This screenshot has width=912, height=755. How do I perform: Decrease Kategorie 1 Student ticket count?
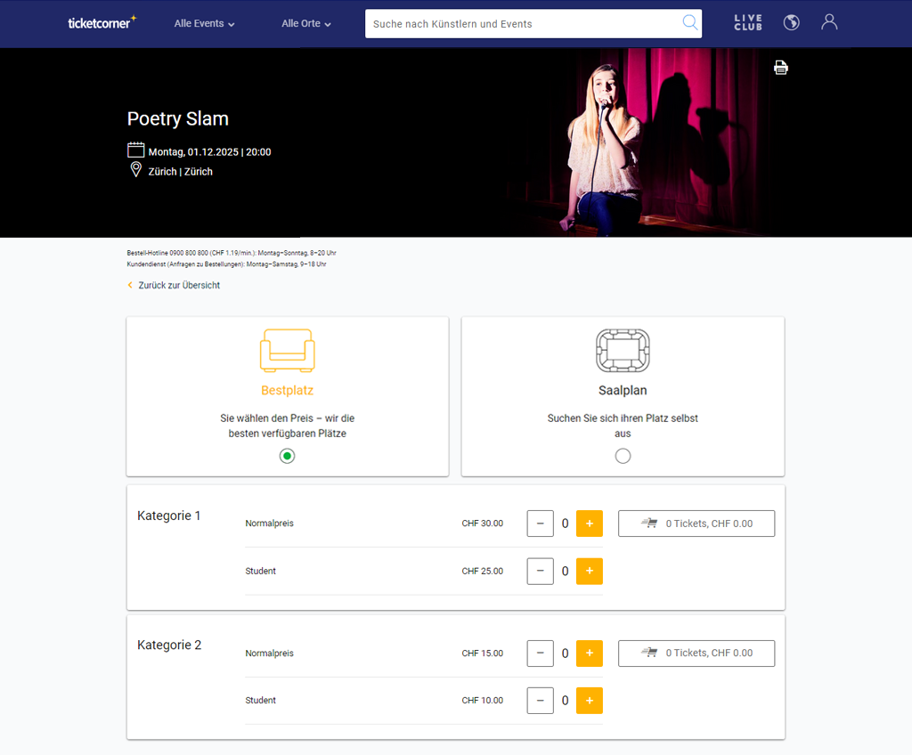541,572
